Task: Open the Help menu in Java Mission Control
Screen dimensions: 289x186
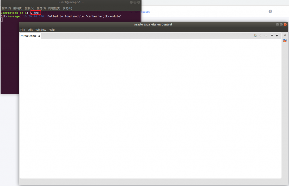Action: click(x=52, y=30)
